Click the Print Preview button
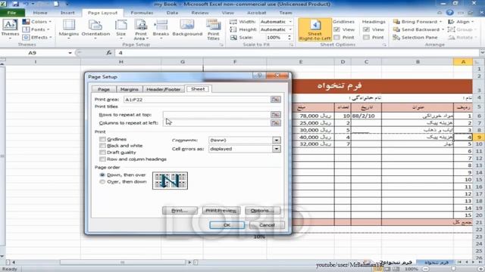This screenshot has height=272, width=485. tap(221, 211)
